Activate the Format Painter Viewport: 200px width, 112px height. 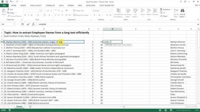[14, 16]
